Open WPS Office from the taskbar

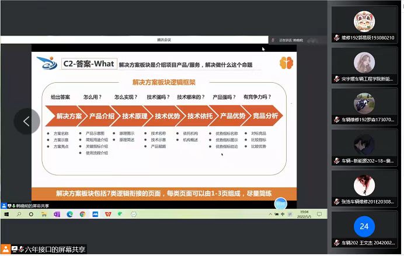[x=108, y=214]
